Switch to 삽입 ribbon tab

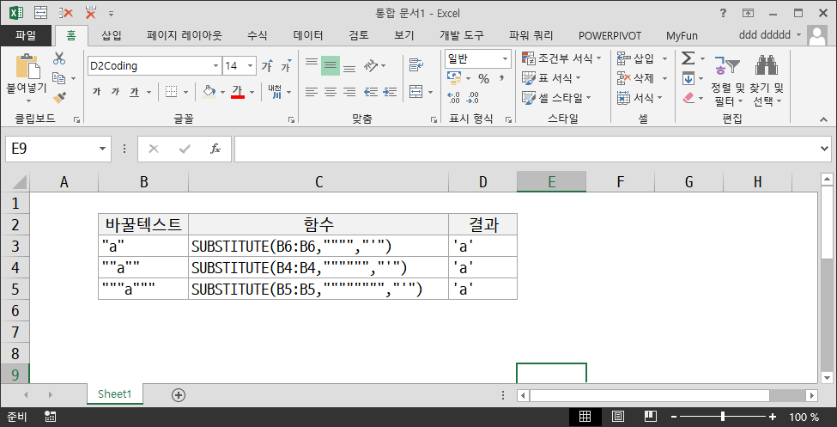111,36
